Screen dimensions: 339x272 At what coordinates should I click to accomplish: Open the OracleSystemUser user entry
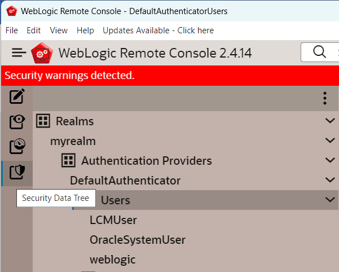[138, 240]
